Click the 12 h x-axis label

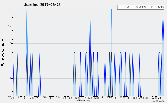coord(90,98)
